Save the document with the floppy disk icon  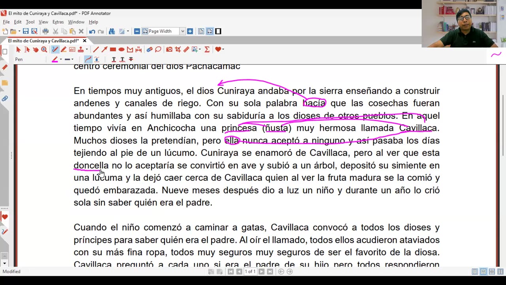(x=26, y=31)
